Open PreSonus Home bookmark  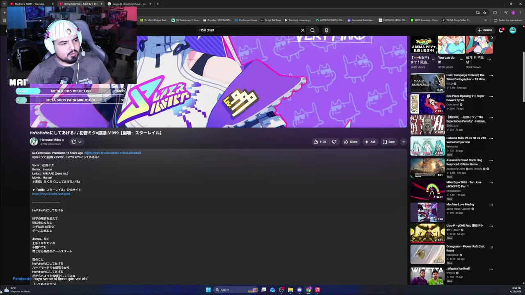(x=246, y=20)
